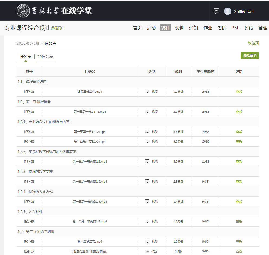Click the 退出 logout link
Viewport: 269px width, 255px height.
click(x=250, y=11)
